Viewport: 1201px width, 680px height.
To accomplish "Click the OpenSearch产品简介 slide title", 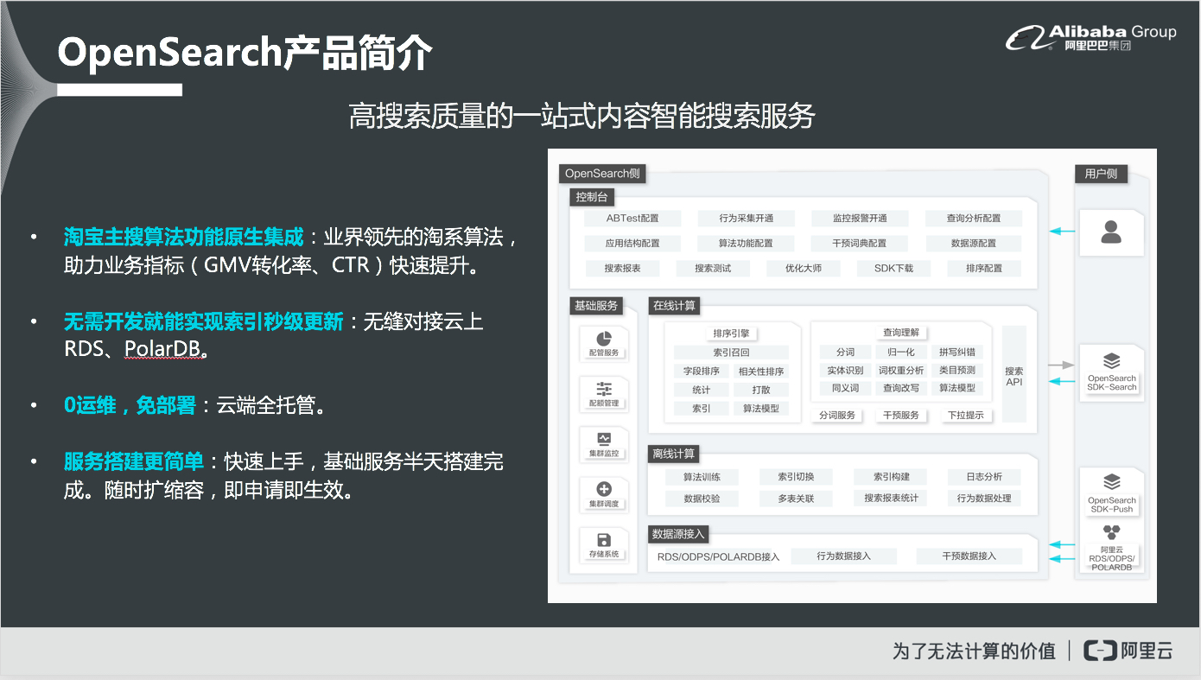I will tap(245, 54).
